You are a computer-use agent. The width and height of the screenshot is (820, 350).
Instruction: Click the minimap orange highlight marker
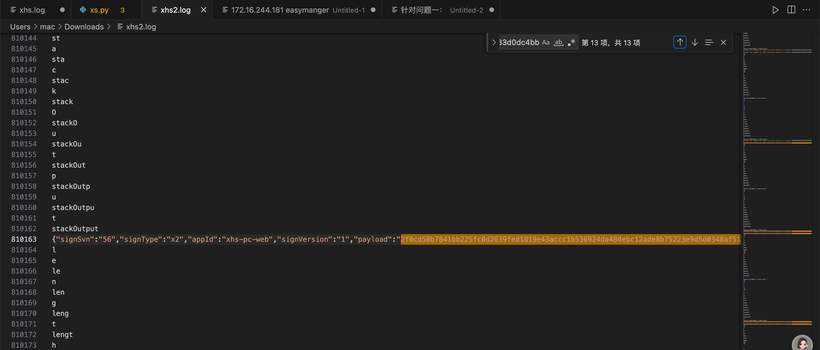click(801, 143)
